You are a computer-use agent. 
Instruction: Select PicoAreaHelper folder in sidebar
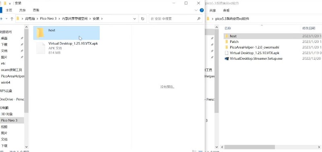click(12, 76)
